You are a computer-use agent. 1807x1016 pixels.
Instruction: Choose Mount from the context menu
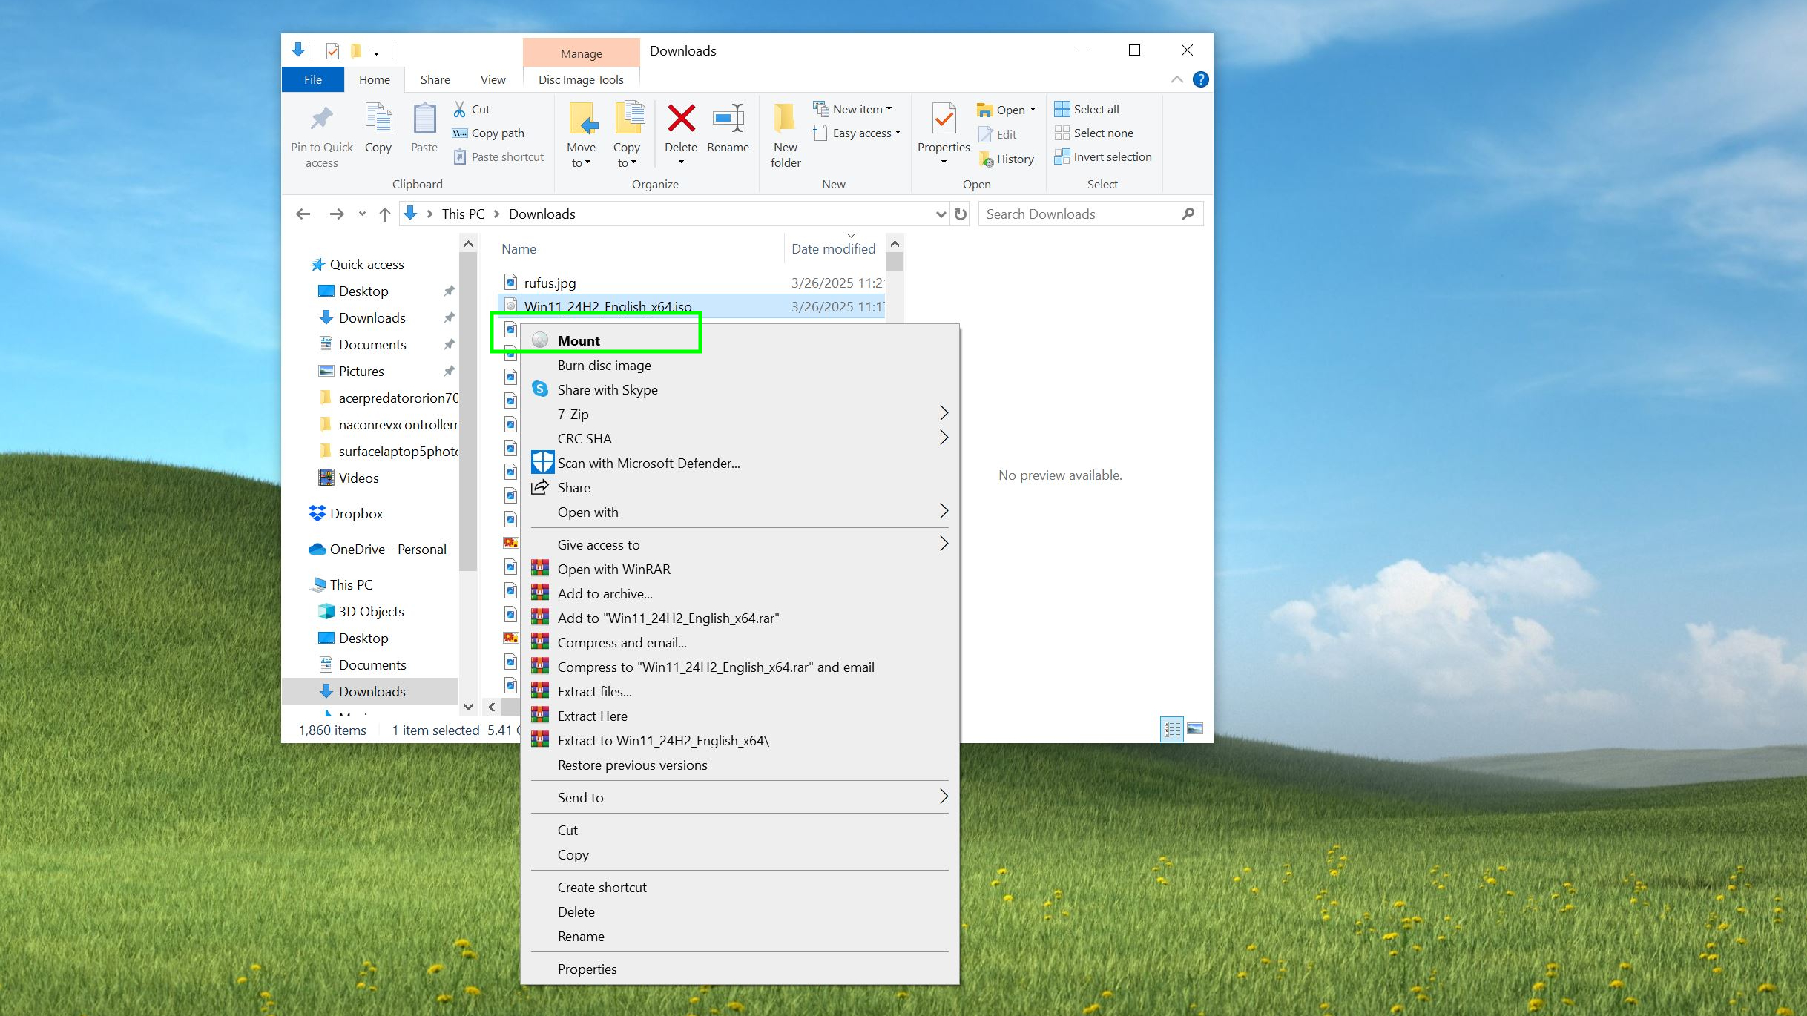click(579, 340)
